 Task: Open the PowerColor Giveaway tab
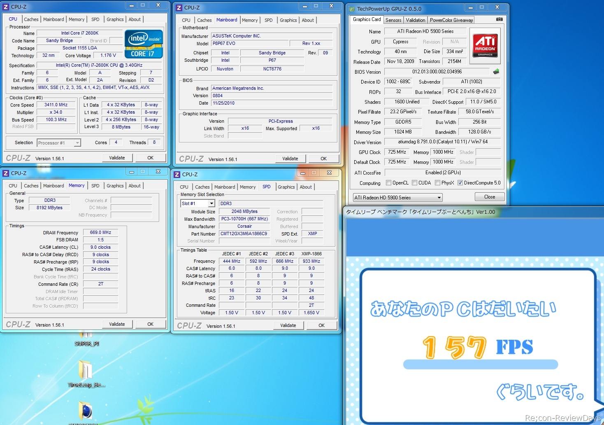[x=451, y=20]
